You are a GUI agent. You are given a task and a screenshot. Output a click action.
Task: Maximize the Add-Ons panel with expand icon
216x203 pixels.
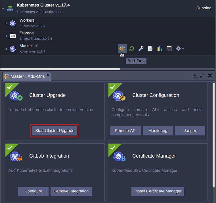coord(202,76)
